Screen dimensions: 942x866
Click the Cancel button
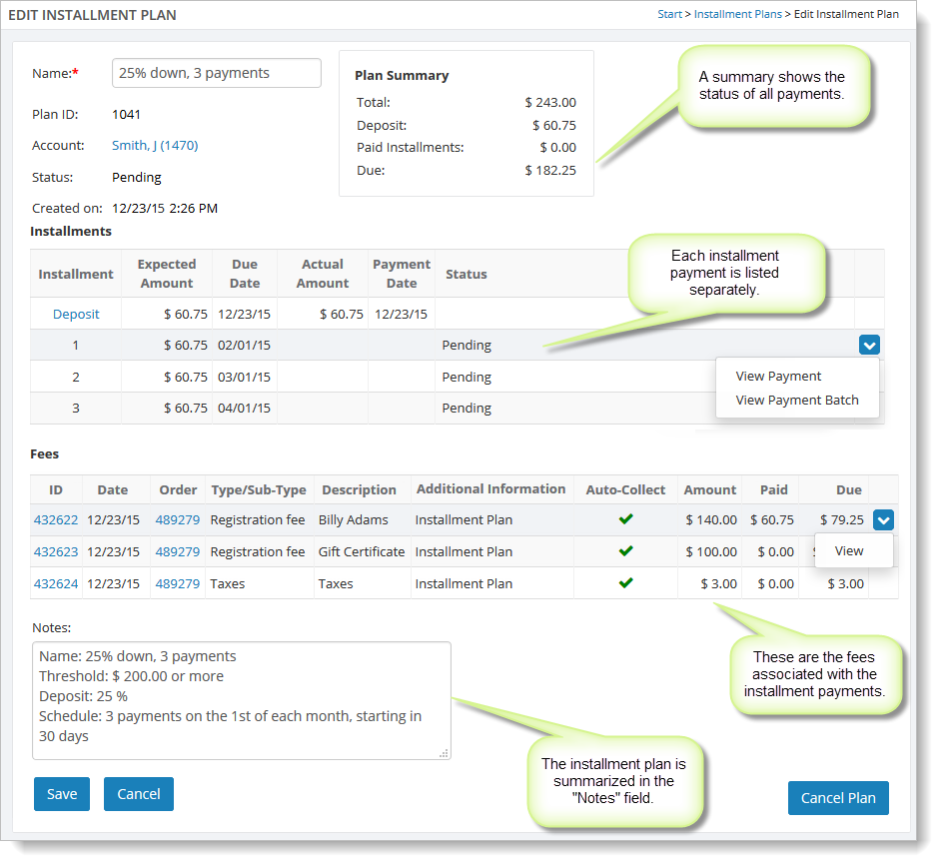coord(139,794)
